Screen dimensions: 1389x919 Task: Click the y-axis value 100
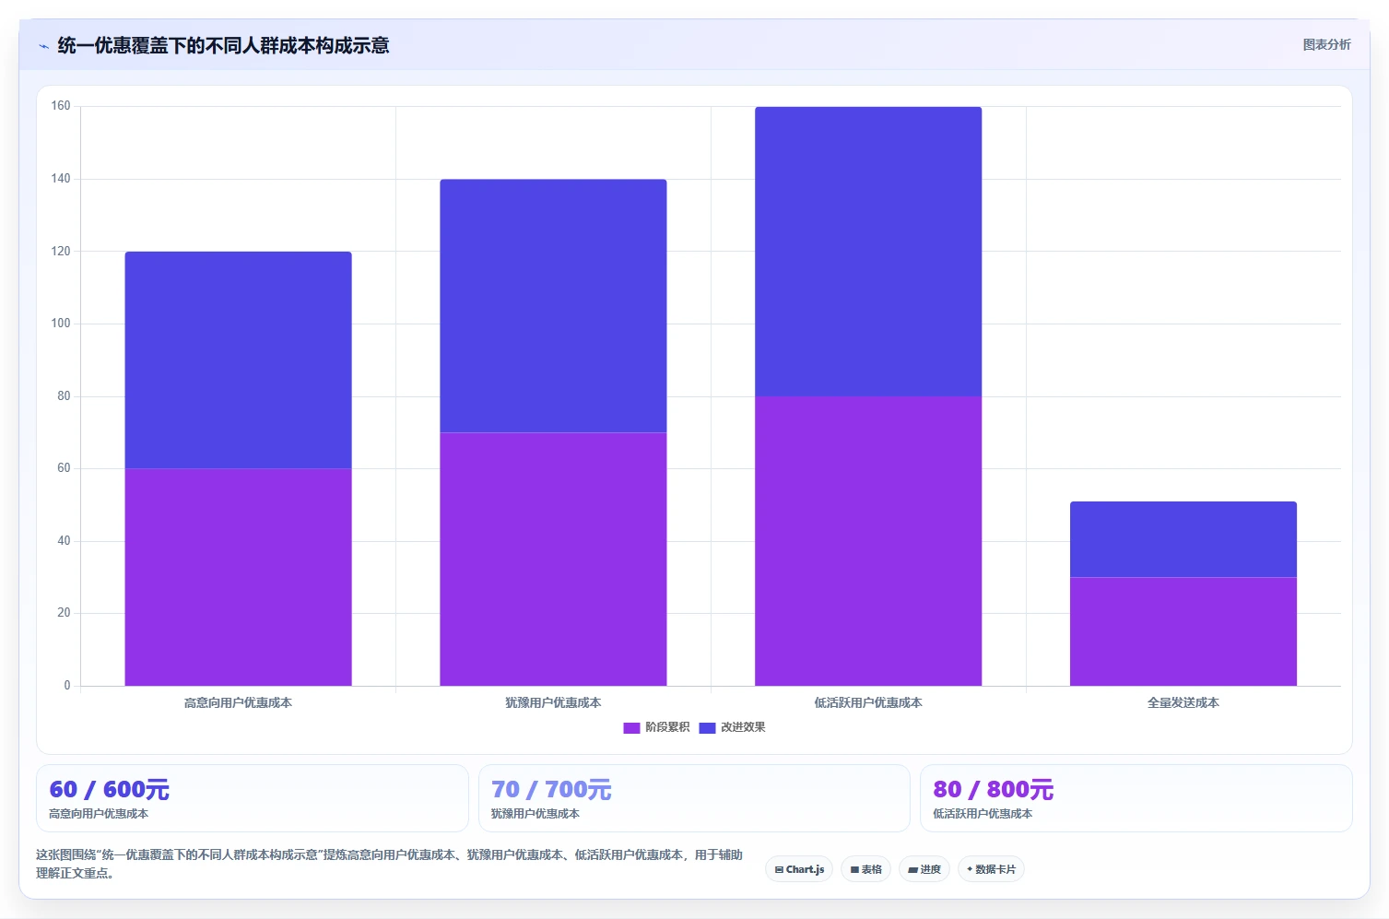[61, 324]
